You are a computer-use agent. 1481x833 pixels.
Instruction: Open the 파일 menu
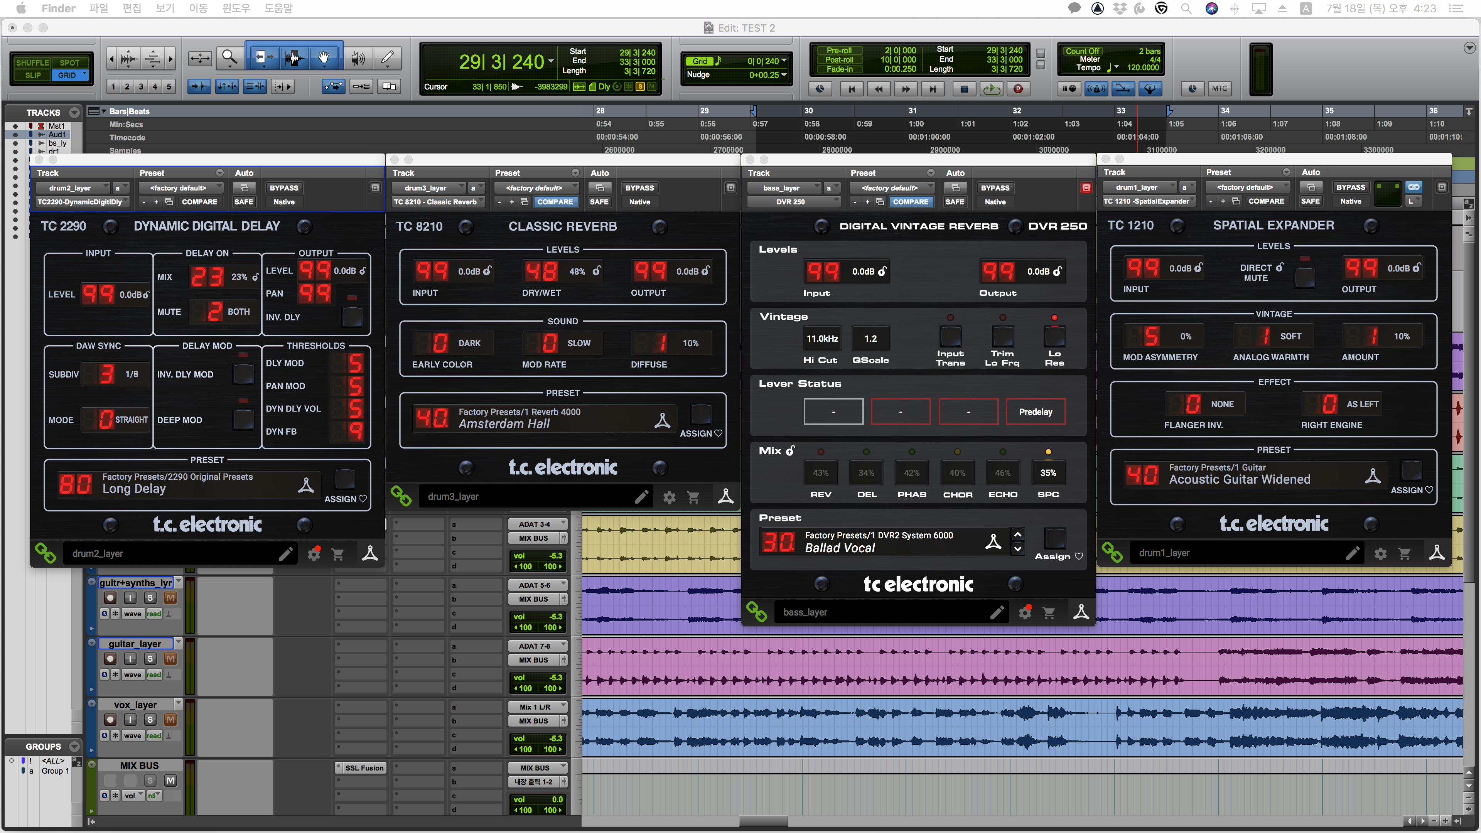(x=99, y=8)
